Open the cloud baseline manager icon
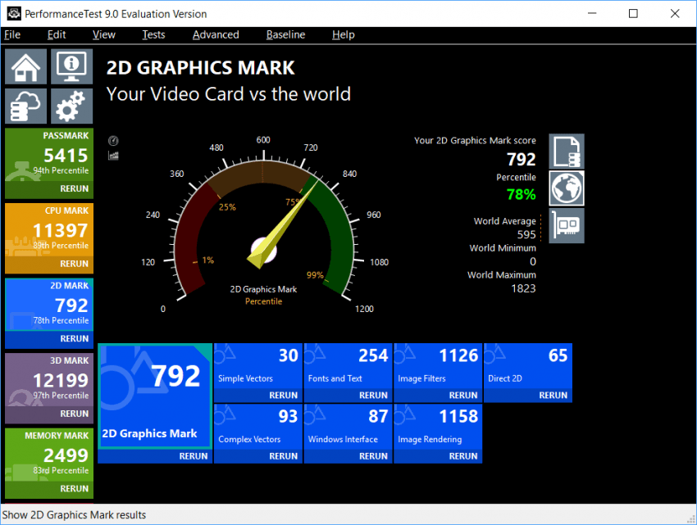The image size is (697, 525). click(25, 106)
